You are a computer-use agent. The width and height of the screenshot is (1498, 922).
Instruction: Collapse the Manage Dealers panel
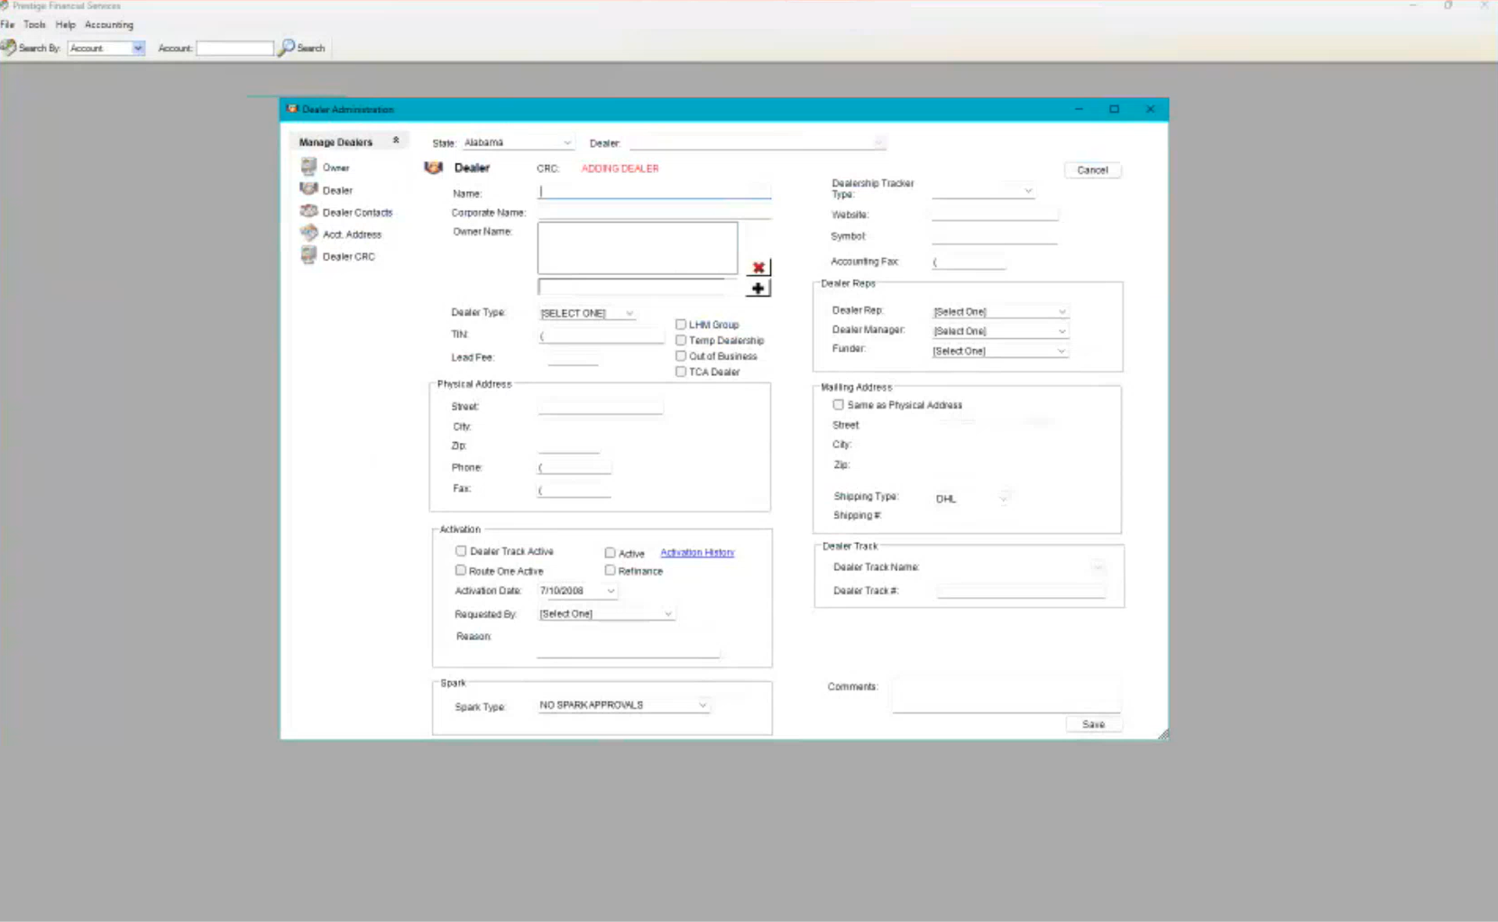[396, 140]
